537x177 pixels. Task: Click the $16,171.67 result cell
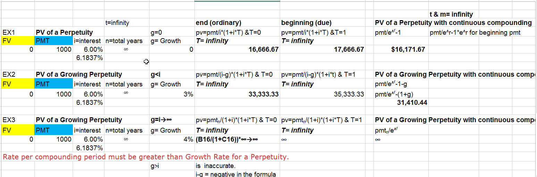point(401,49)
